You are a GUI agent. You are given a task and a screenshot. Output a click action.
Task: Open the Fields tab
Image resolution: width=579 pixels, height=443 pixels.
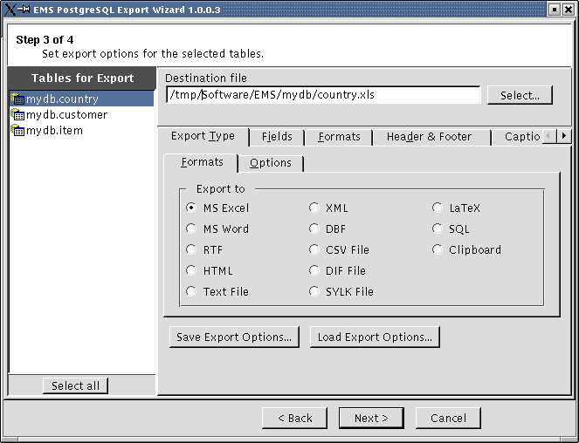277,137
